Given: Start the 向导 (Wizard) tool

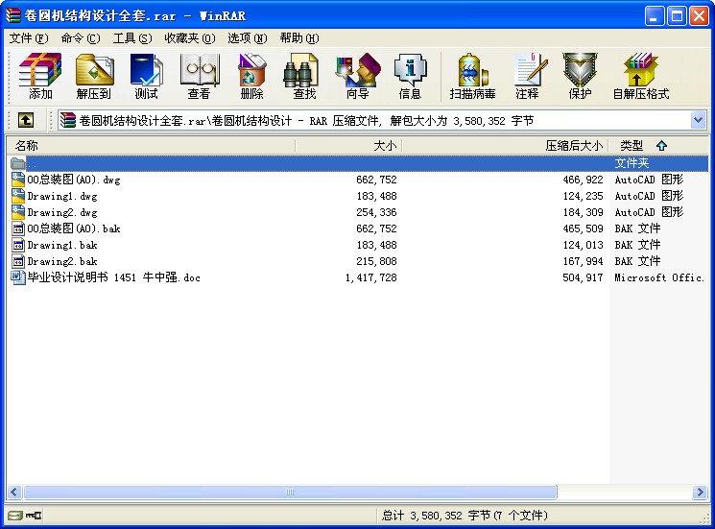Looking at the screenshot, I should point(357,76).
